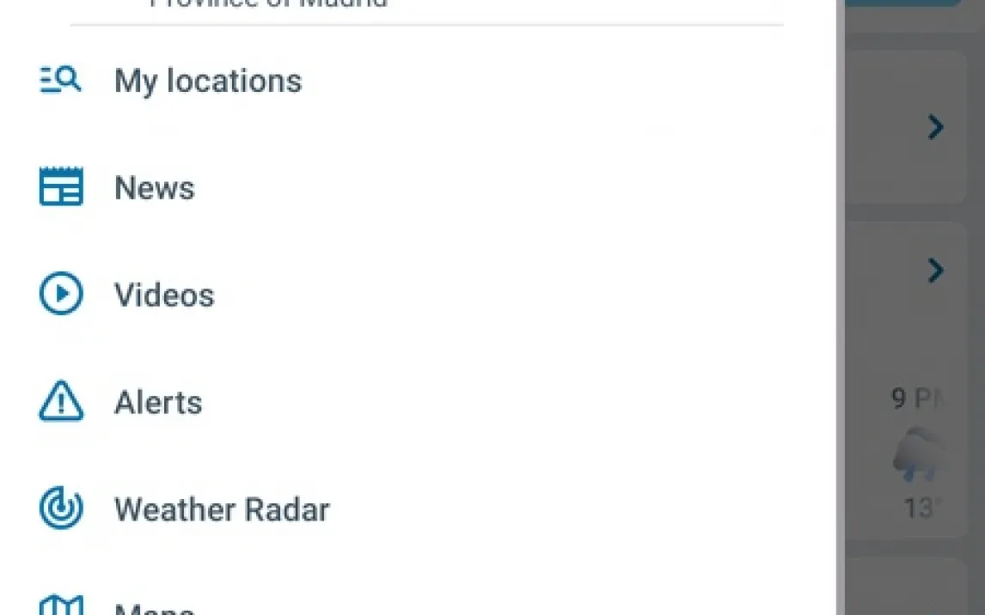Expand the topmost right-pointing chevron card
The height and width of the screenshot is (615, 985).
click(x=935, y=128)
